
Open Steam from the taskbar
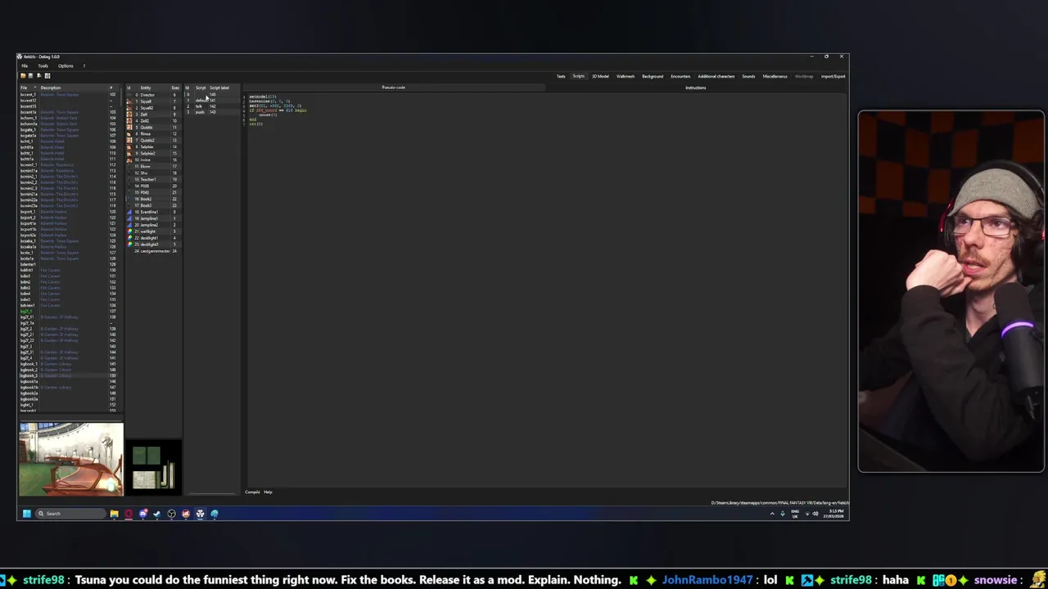[x=157, y=514]
